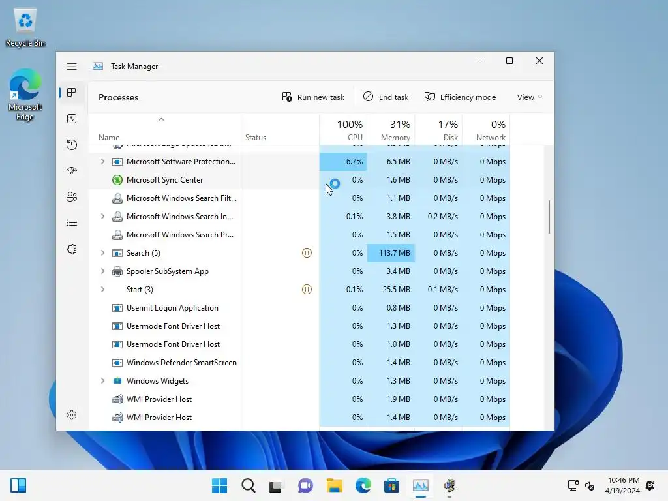Open Windows Start menu on taskbar
The width and height of the screenshot is (668, 501).
point(219,485)
